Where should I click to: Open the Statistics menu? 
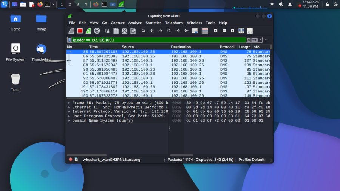tap(153, 23)
